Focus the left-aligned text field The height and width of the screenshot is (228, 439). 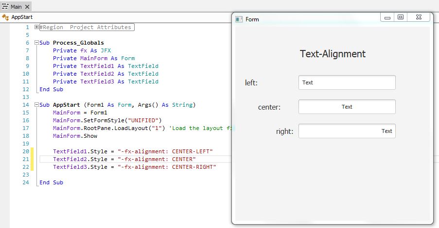347,82
